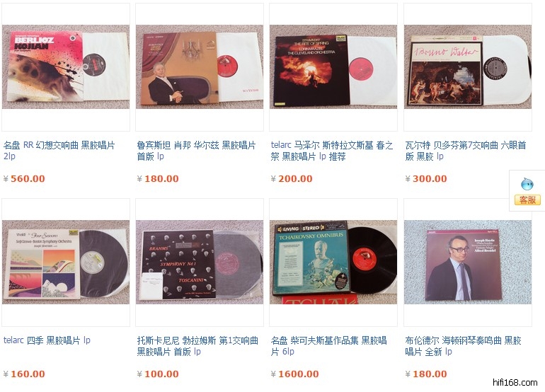Click the 客服 customer service button
Screen dimensions: 545x392
(527, 200)
